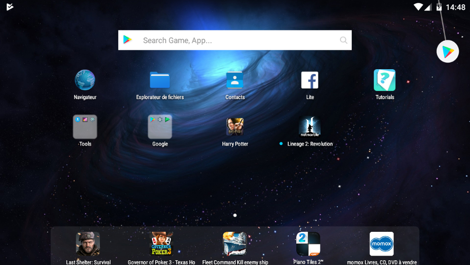Launch Governor of Poker 3
The image size is (470, 265).
point(161,244)
